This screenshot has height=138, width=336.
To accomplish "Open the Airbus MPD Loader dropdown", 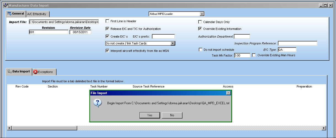I will [202, 14].
